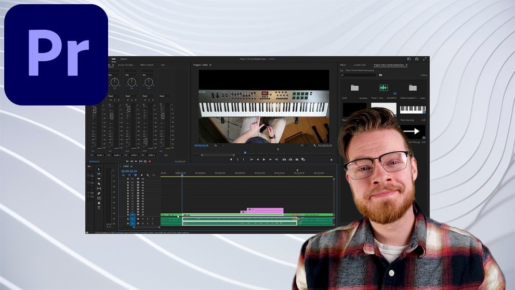The image size is (515, 290).
Task: Select the Type tool
Action: [x=99, y=207]
